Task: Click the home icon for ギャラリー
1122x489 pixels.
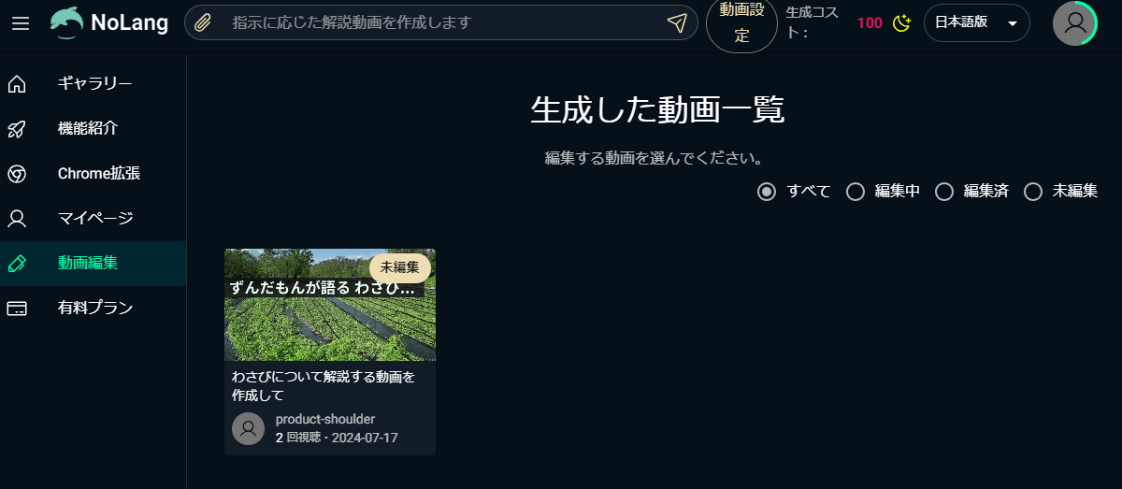Action: click(17, 84)
